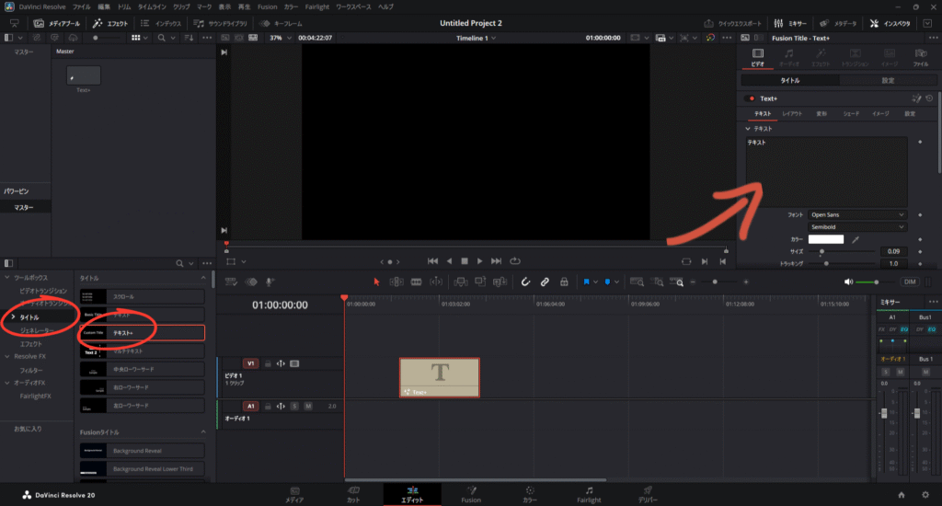
Task: Click the loop playback icon
Action: [515, 260]
